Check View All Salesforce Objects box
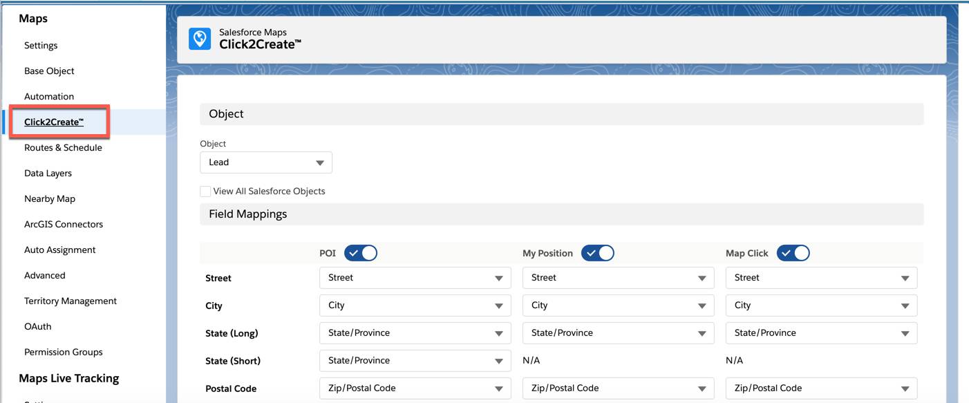The image size is (969, 403). pyautogui.click(x=205, y=191)
